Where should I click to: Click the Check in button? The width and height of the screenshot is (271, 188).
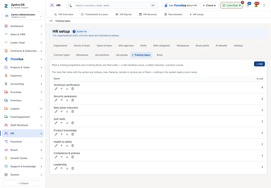(x=209, y=6)
